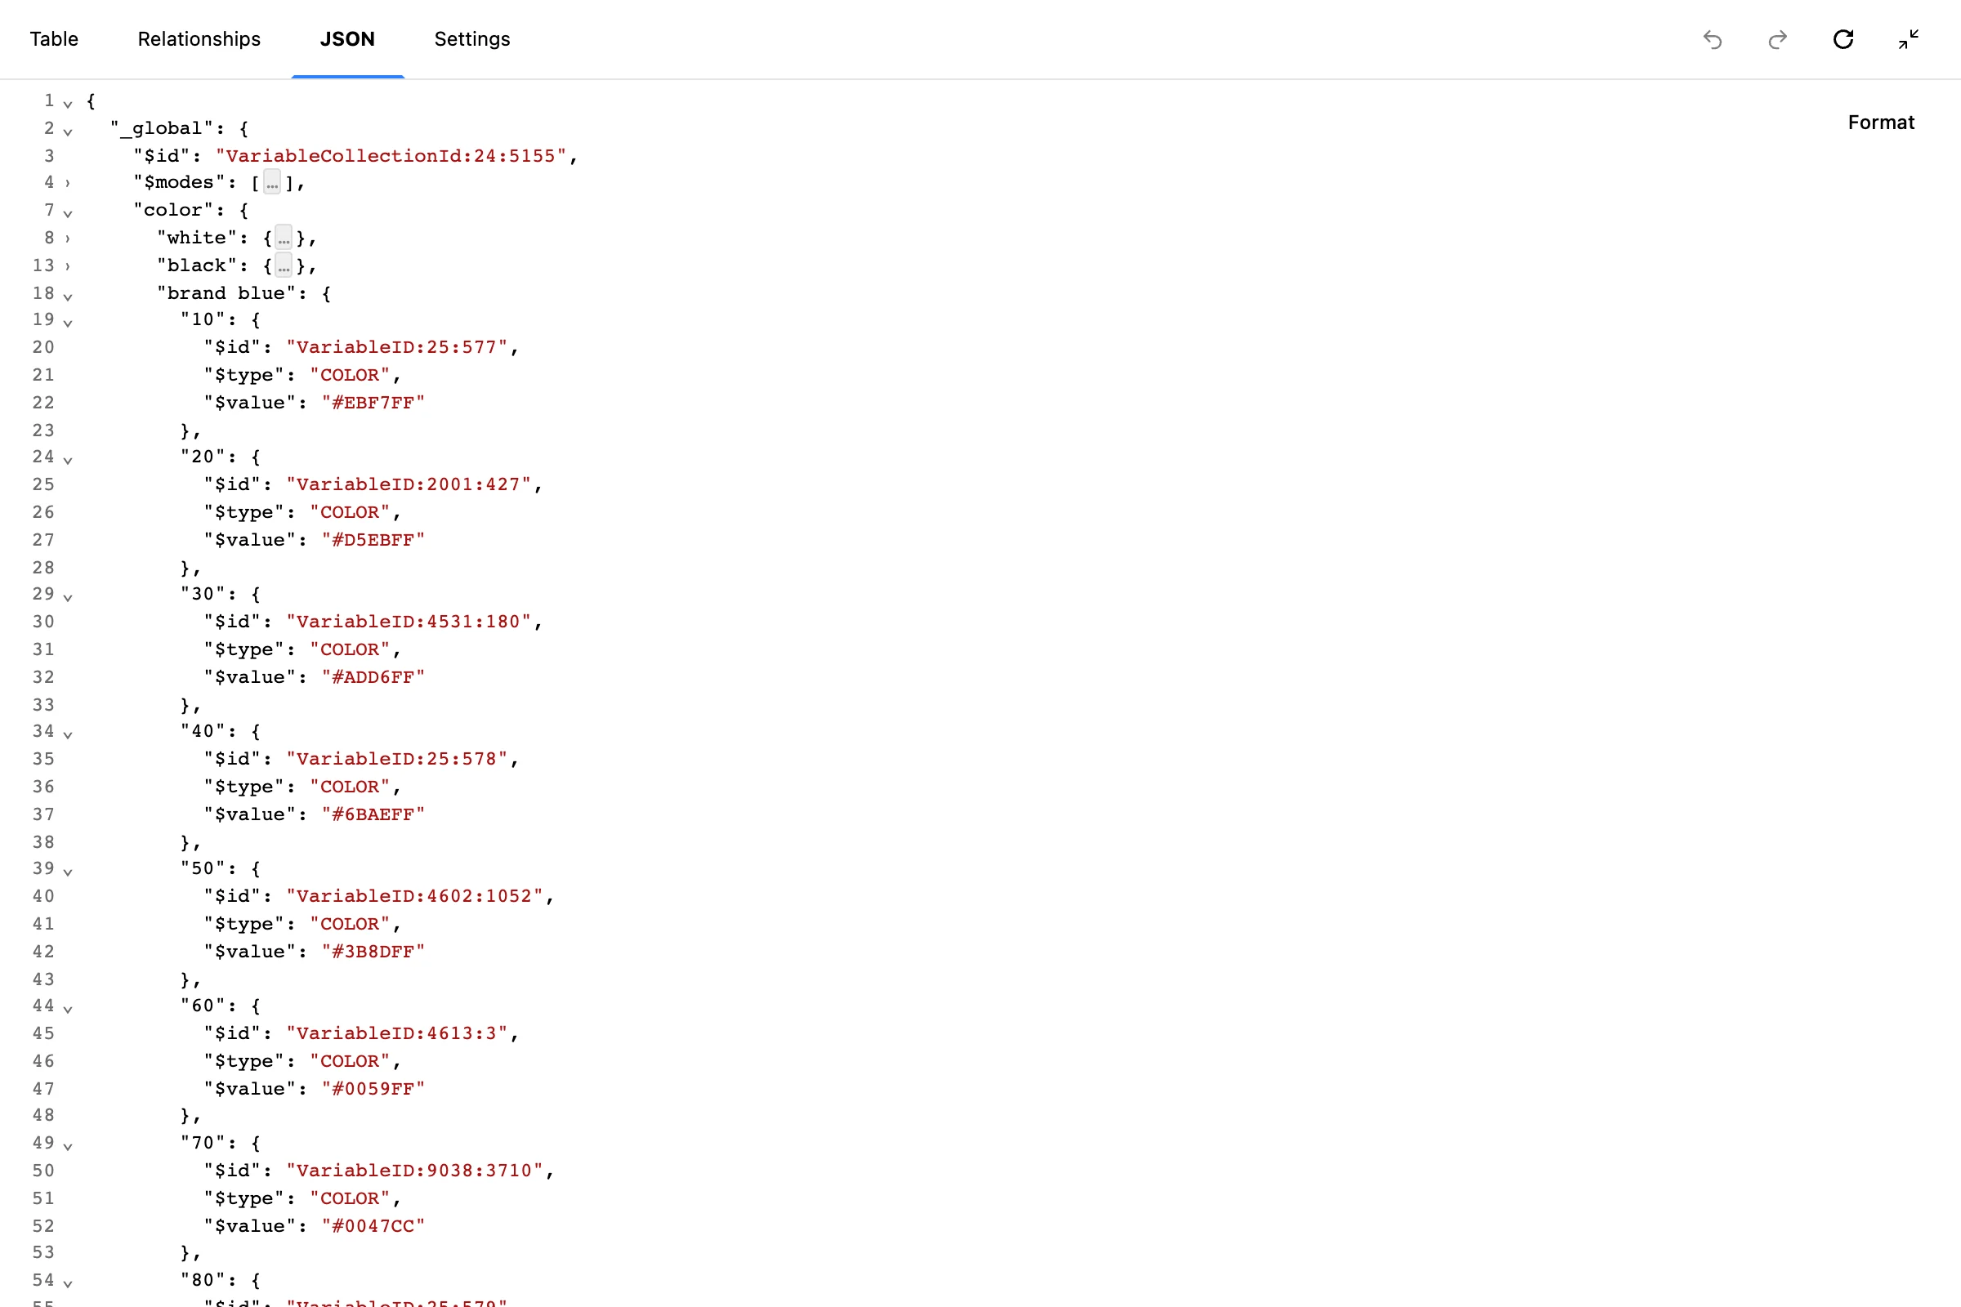Click the Format button
This screenshot has height=1307, width=1961.
pos(1881,123)
